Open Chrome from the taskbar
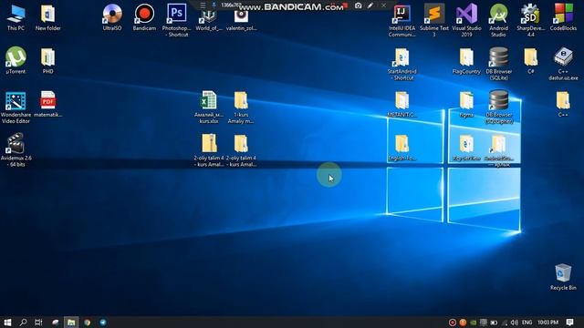Image resolution: width=584 pixels, height=328 pixels. (88, 322)
